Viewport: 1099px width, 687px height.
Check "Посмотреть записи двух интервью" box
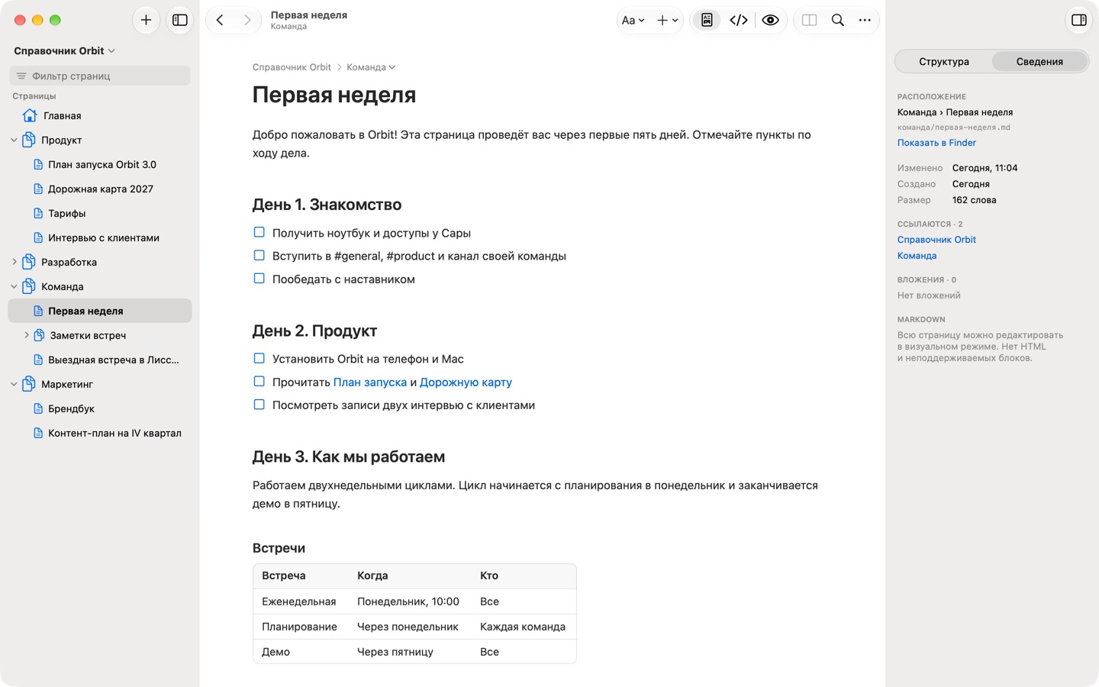(259, 404)
